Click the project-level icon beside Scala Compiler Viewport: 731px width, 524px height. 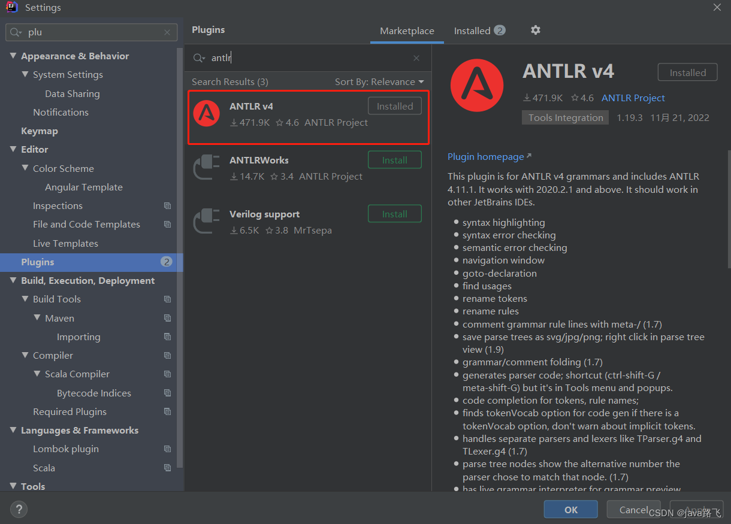click(167, 374)
